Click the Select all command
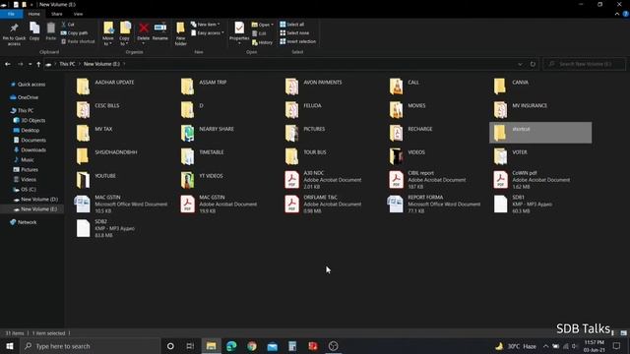The image size is (630, 354). (x=292, y=25)
